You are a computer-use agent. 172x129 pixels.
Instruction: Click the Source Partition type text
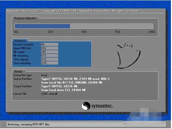click(x=75, y=79)
